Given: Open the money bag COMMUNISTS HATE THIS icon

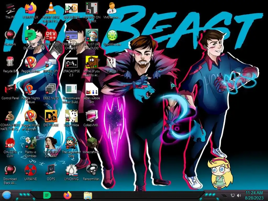Looking at the screenshot, I should [10, 116].
